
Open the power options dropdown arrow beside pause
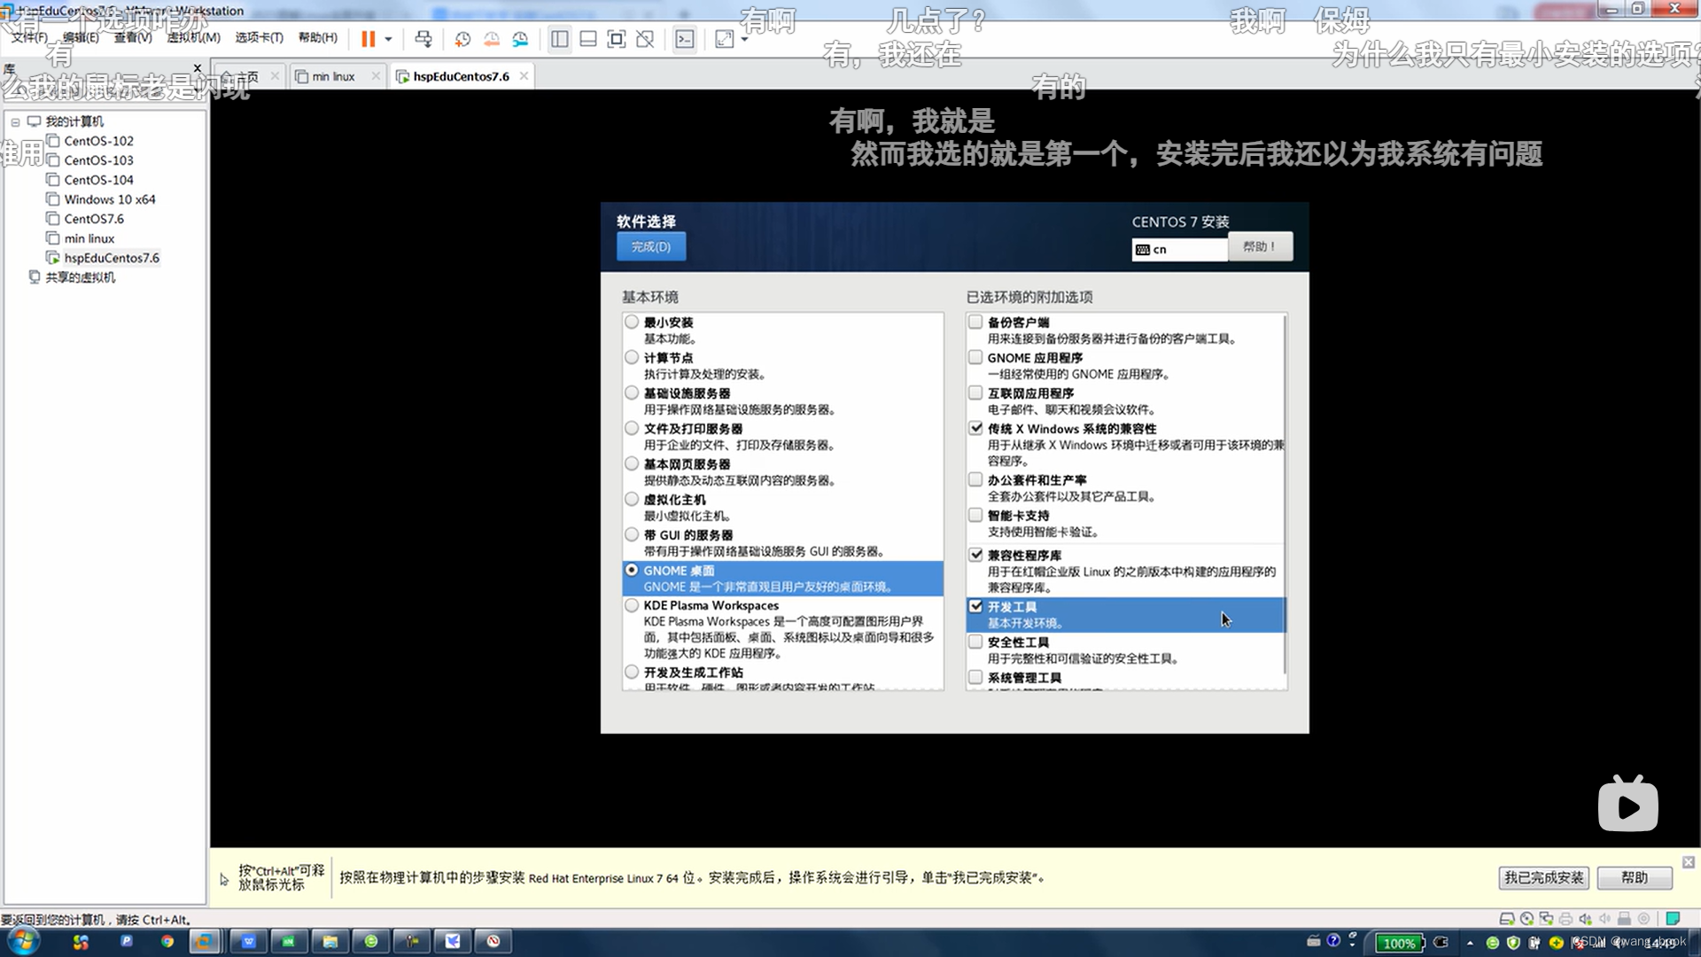(x=388, y=39)
